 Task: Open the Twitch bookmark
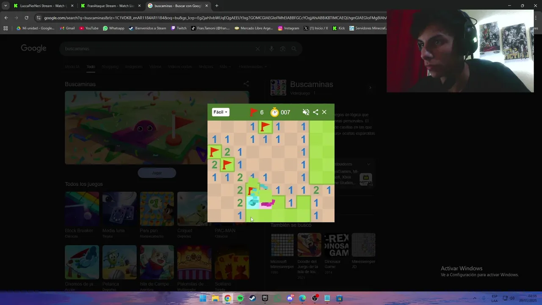pos(179,28)
